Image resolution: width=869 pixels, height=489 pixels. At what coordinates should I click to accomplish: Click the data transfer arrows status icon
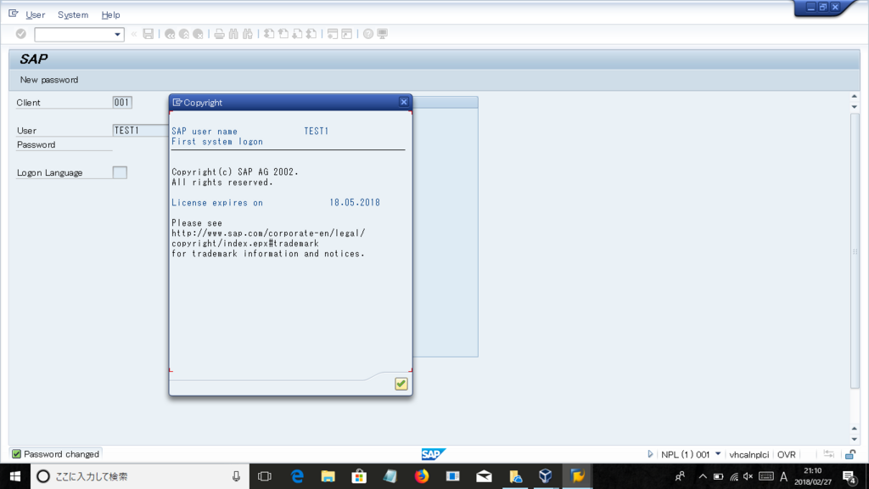(828, 454)
